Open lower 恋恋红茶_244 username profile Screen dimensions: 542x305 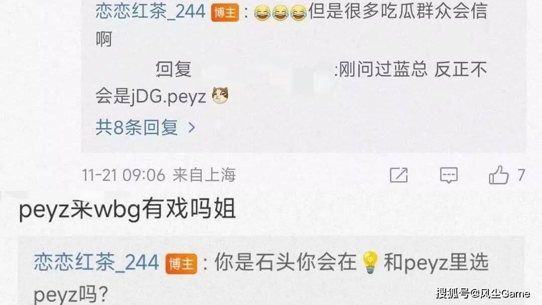pyautogui.click(x=96, y=262)
